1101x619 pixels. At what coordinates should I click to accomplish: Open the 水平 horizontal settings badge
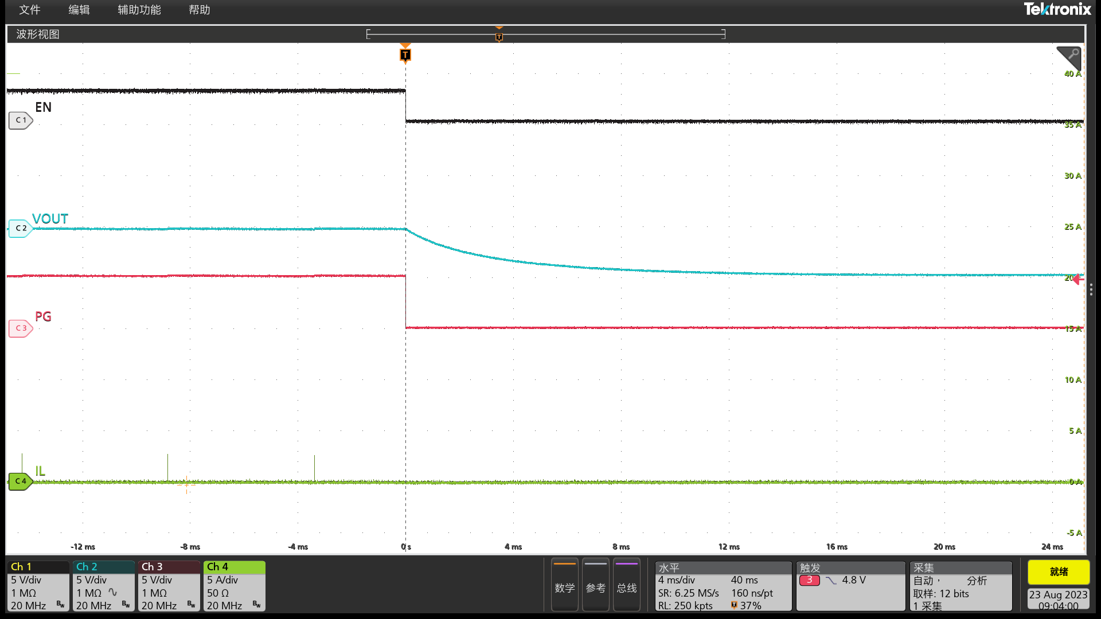coord(723,586)
